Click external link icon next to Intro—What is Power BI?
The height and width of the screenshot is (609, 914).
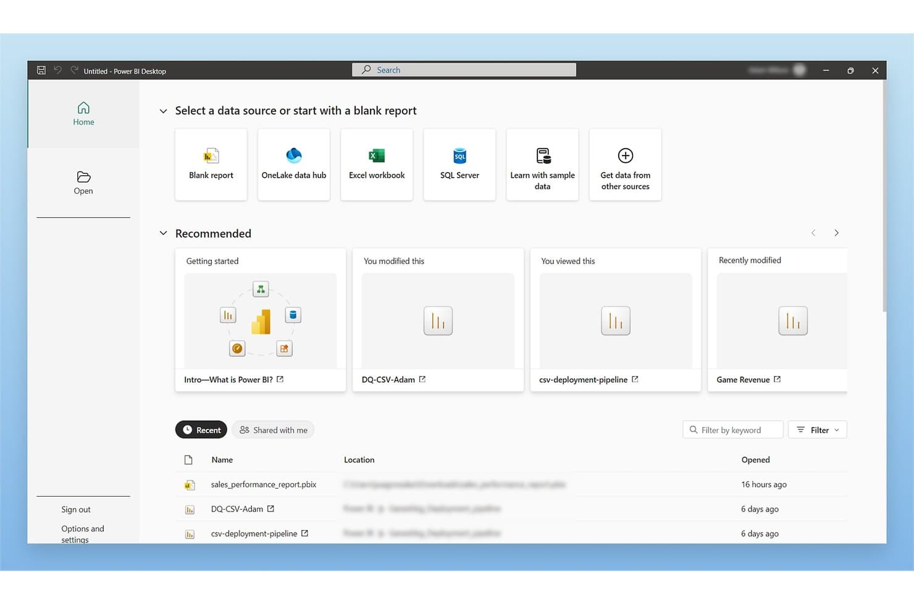click(280, 379)
